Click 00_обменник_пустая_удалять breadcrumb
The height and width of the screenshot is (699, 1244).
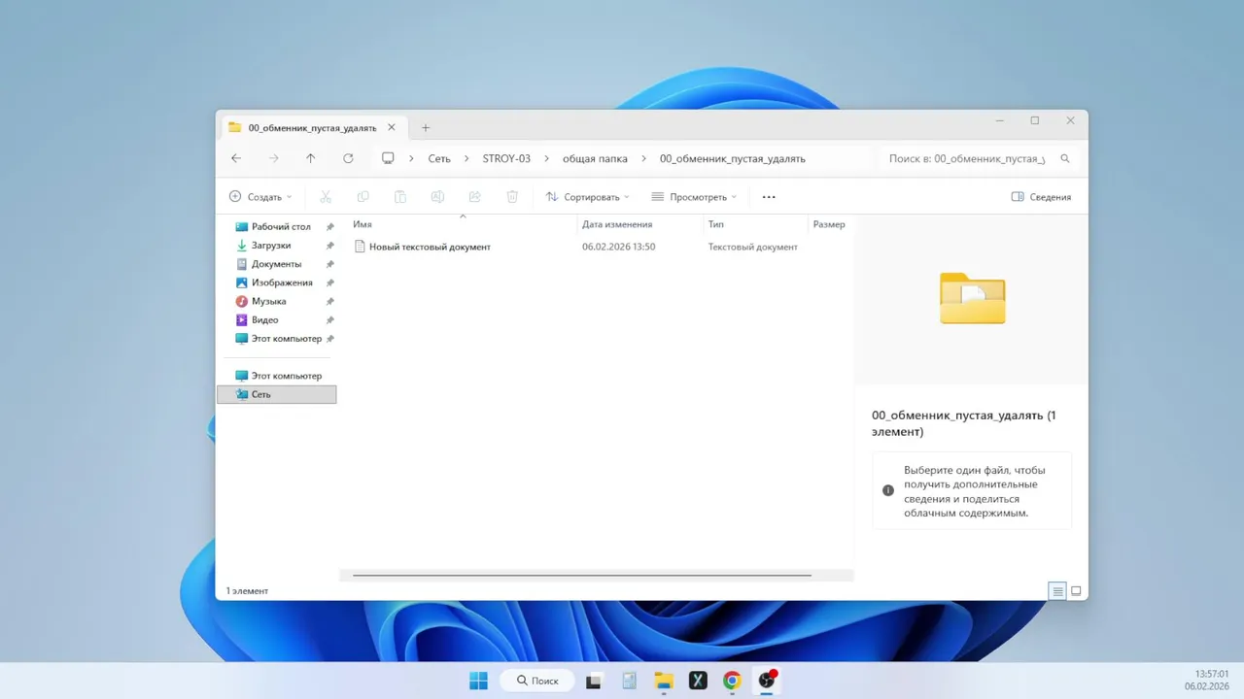point(733,158)
